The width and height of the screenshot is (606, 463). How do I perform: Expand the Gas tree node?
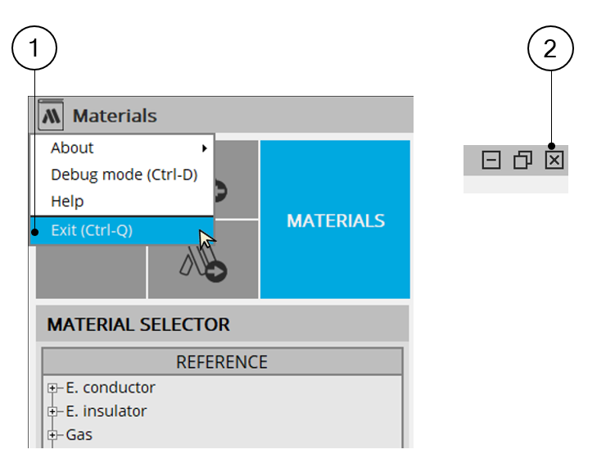click(53, 435)
